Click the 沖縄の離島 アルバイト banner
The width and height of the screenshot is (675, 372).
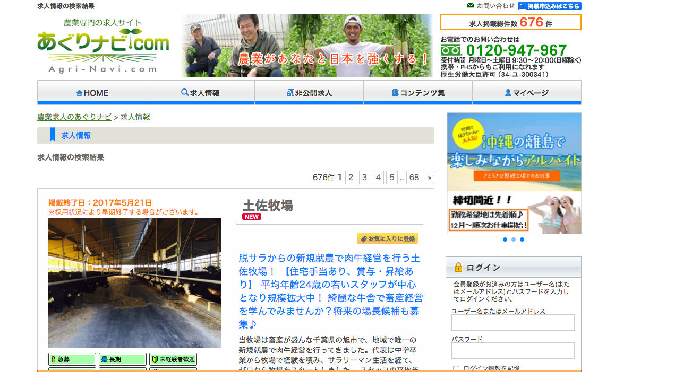[x=514, y=173]
